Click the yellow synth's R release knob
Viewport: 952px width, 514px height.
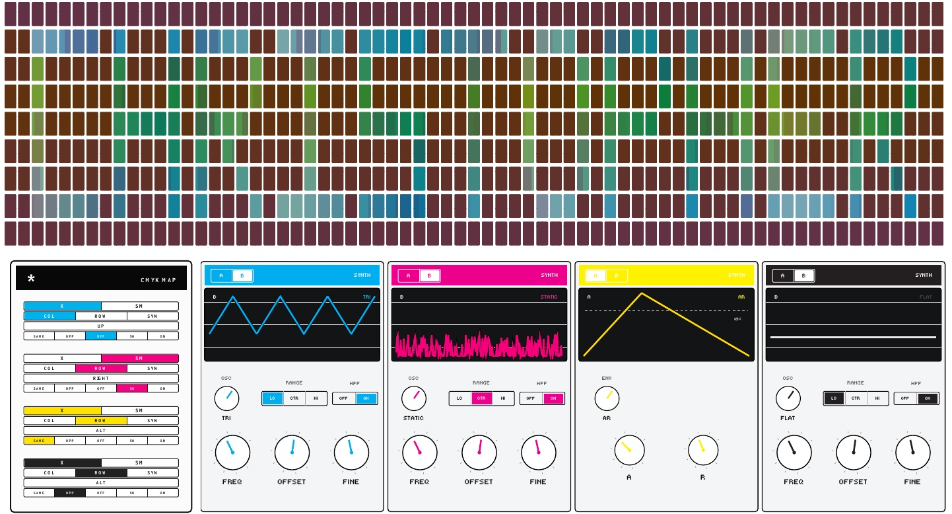click(x=703, y=450)
